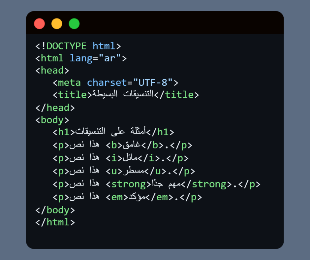Image resolution: width=310 pixels, height=260 pixels.
Task: Click the opening head tag
Action: click(52, 70)
